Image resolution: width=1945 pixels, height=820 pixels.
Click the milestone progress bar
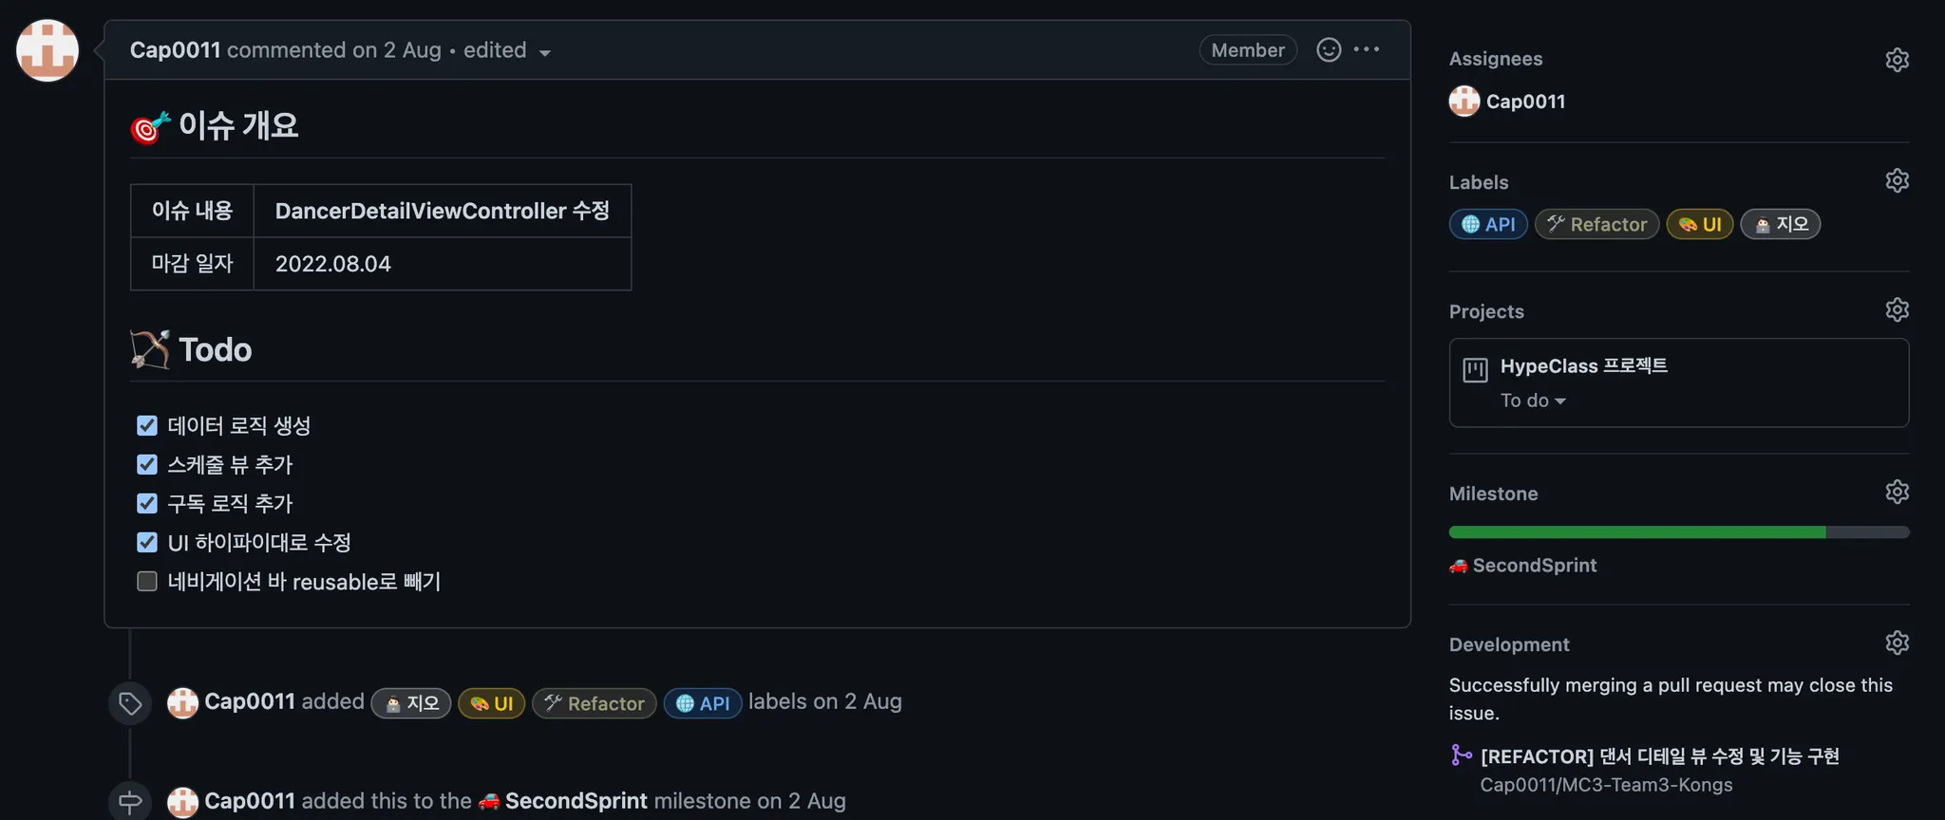(1678, 532)
